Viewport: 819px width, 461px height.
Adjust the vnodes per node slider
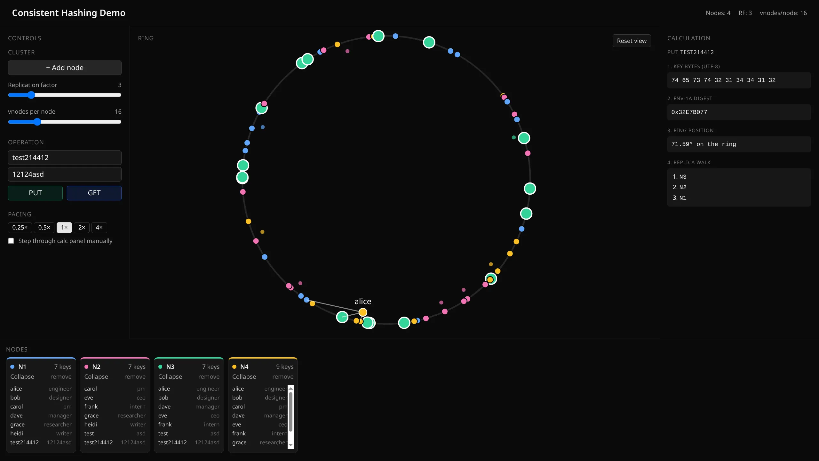65,122
